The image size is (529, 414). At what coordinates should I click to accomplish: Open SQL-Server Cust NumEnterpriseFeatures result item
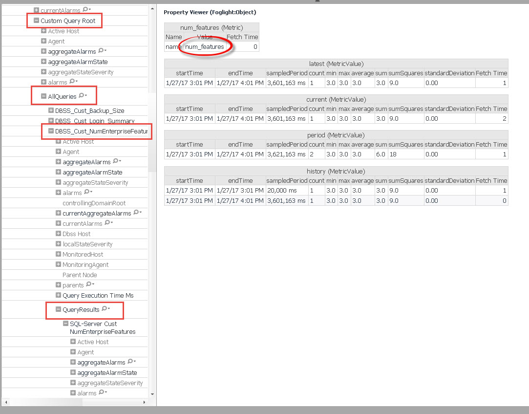pos(93,324)
